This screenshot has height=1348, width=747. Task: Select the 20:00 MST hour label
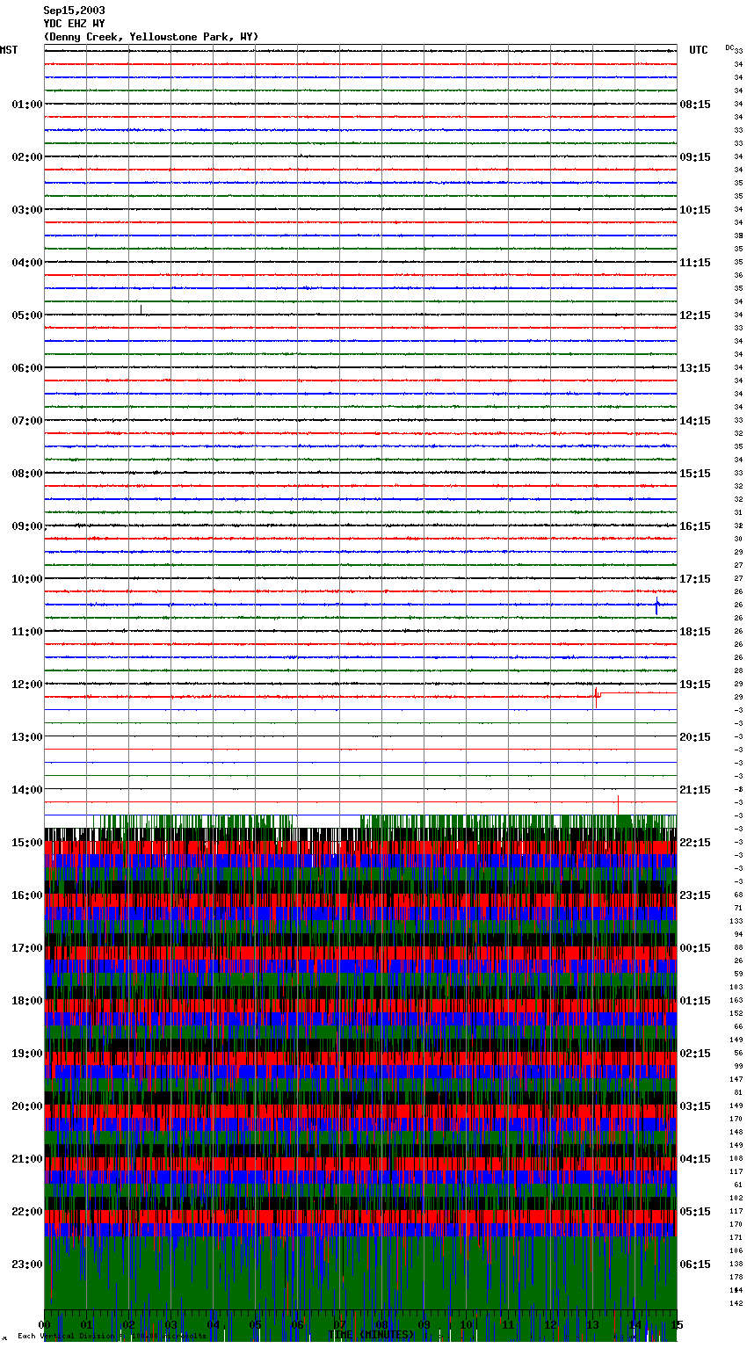pyautogui.click(x=26, y=1106)
